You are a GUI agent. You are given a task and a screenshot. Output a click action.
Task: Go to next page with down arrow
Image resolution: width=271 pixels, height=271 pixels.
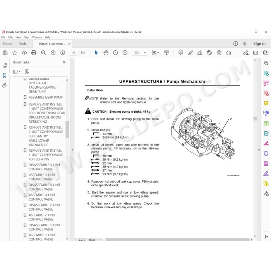[63, 53]
